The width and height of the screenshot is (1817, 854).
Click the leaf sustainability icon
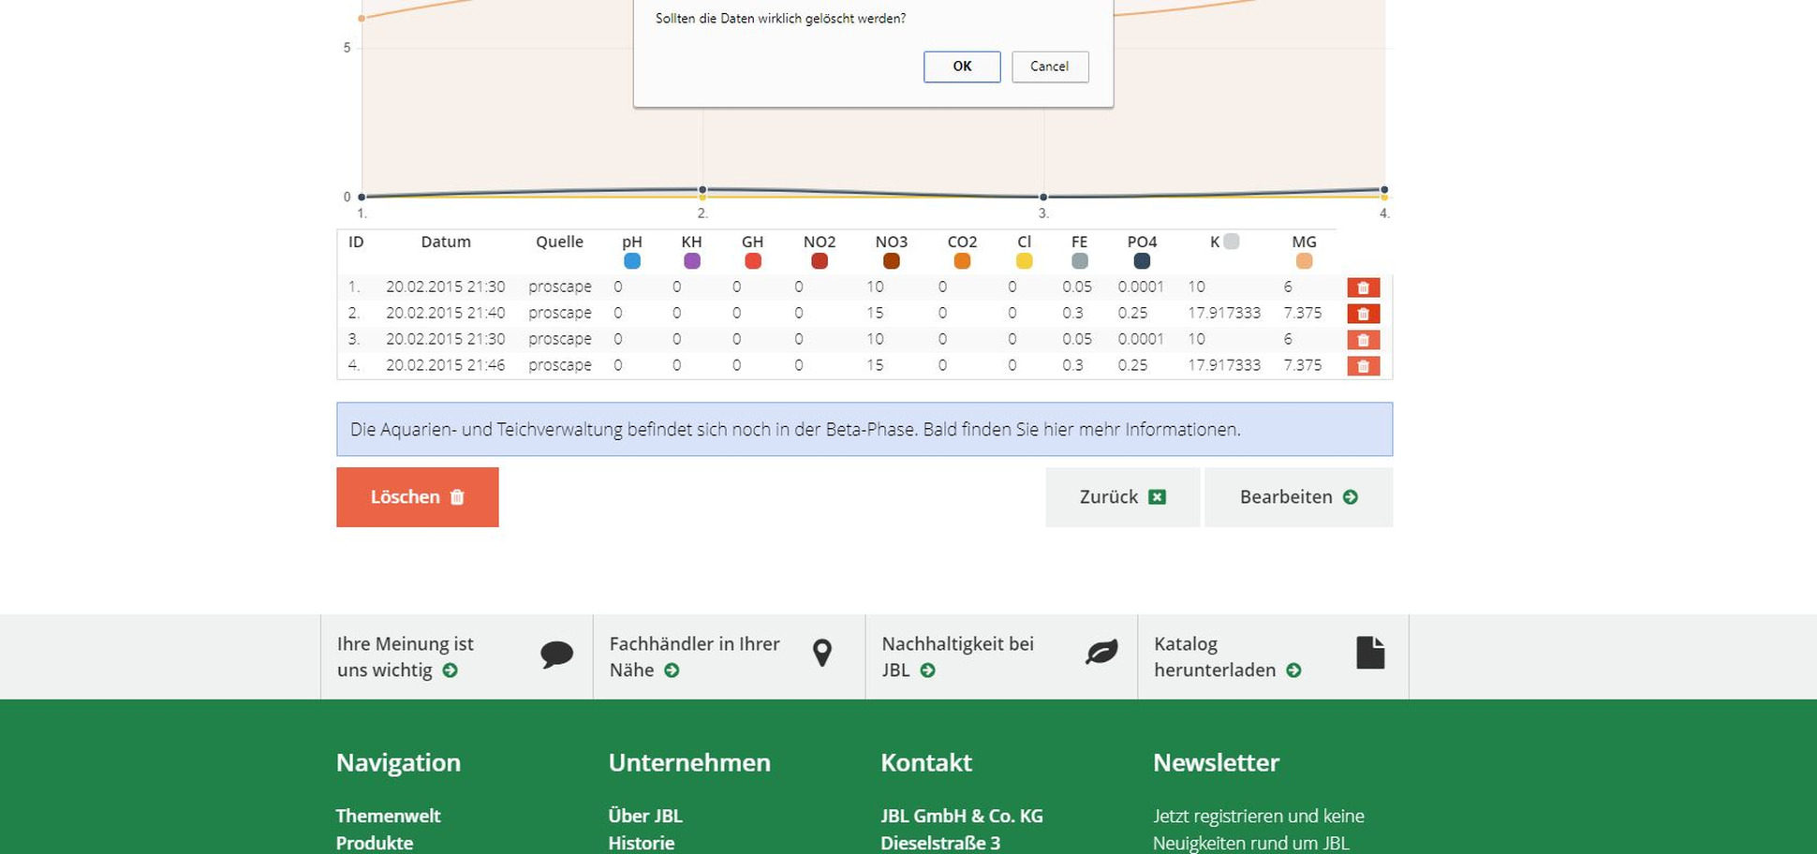tap(1101, 653)
